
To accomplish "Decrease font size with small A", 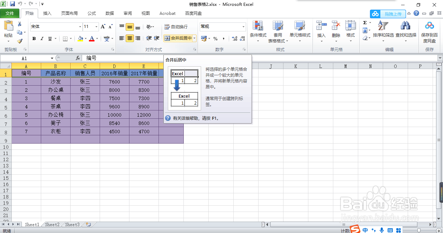I will click(110, 27).
